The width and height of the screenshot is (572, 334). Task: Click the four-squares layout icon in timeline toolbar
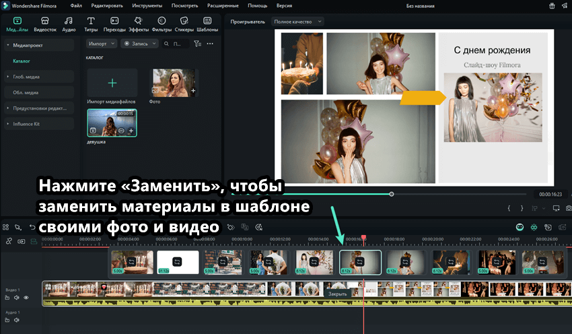[x=5, y=227]
